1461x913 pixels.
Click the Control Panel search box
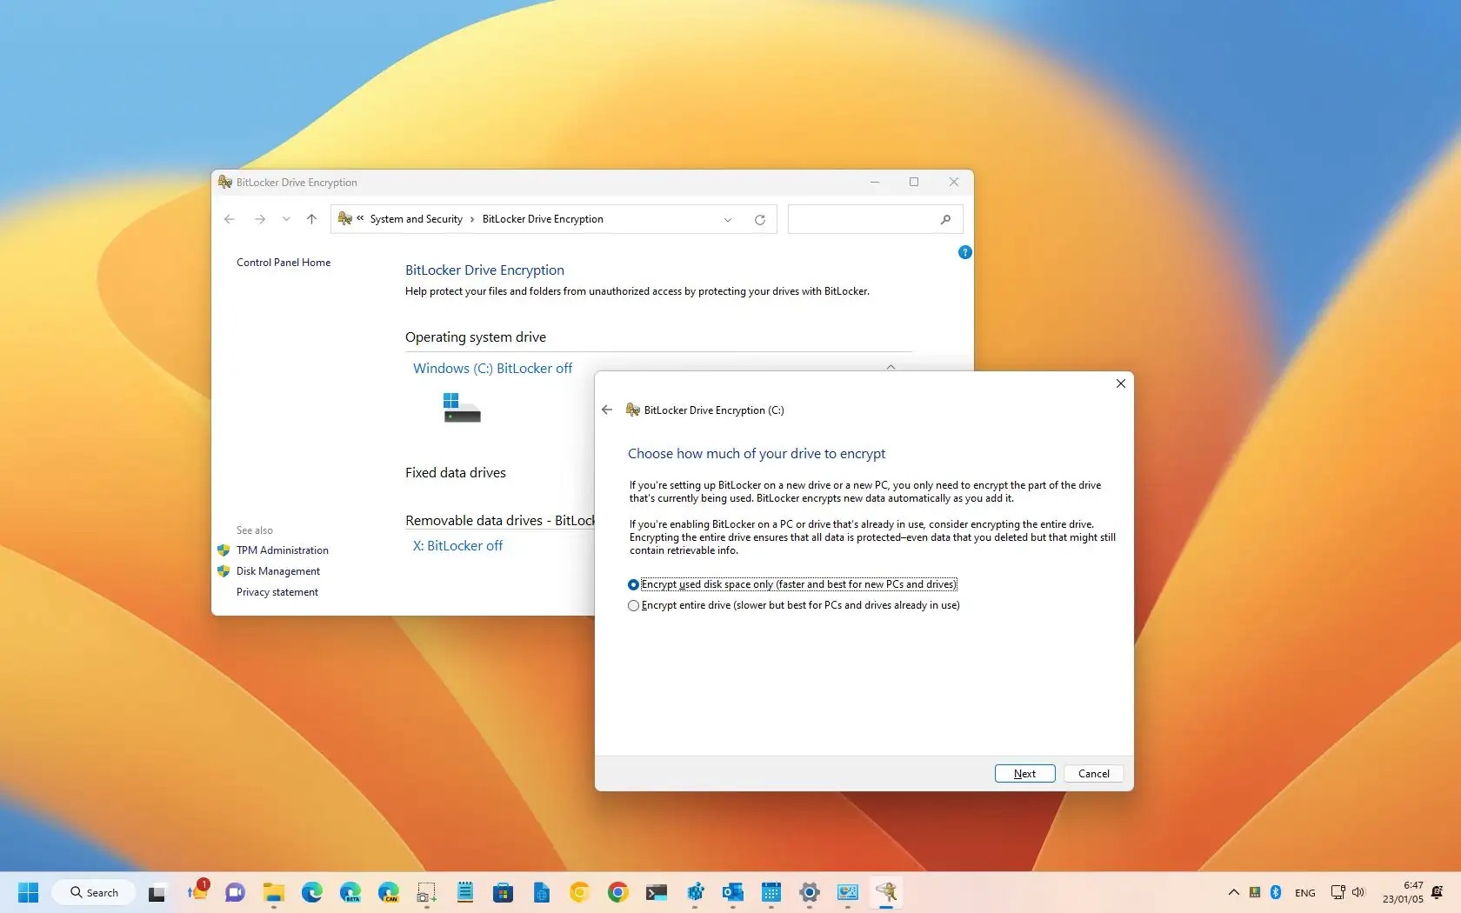[863, 219]
